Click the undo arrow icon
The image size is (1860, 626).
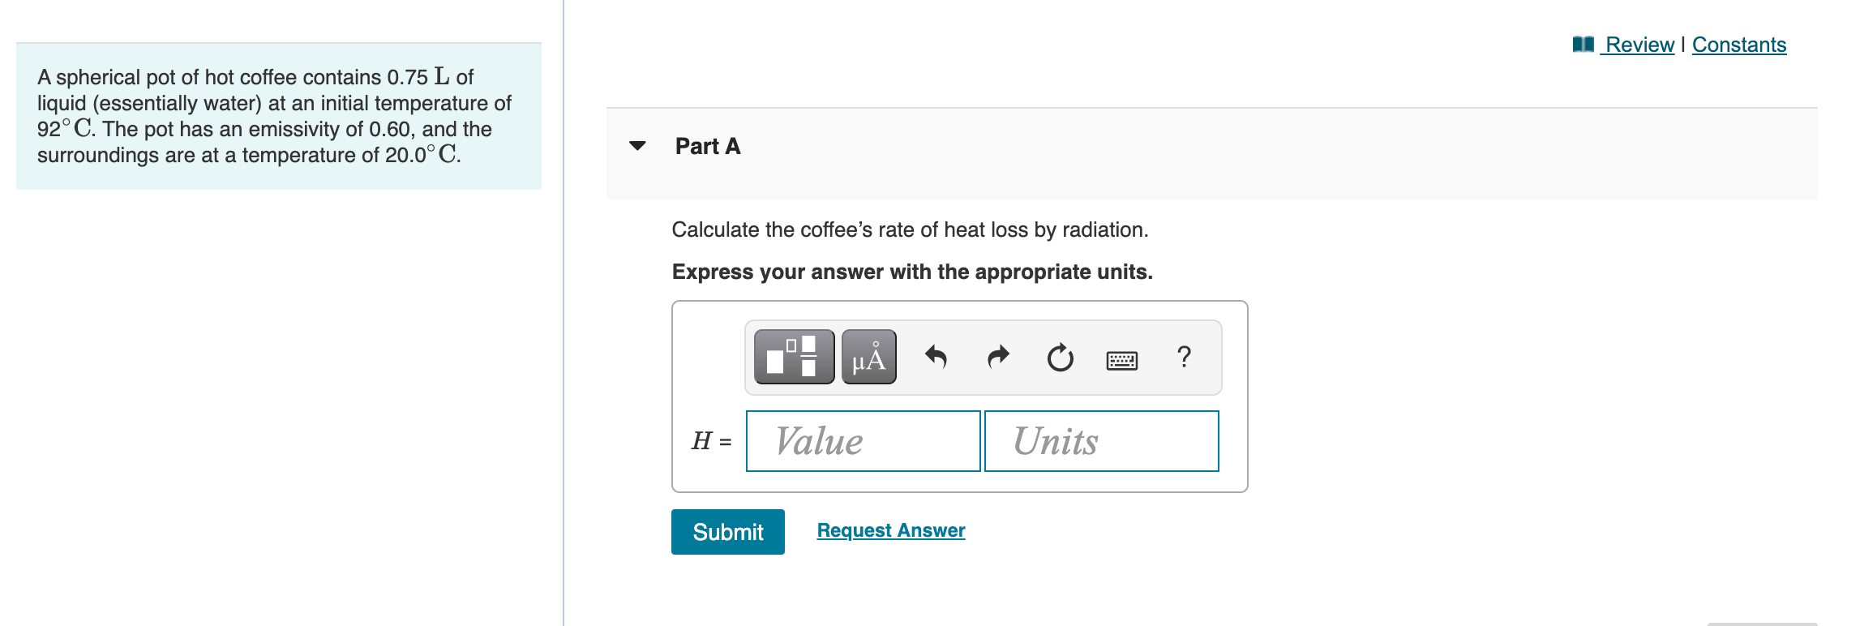pos(936,357)
